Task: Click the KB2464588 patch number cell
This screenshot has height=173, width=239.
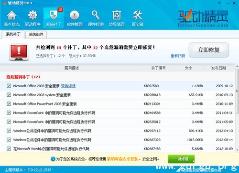Action: tap(152, 113)
